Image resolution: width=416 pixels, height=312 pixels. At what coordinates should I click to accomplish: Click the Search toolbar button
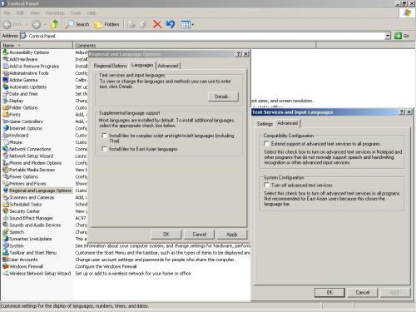(77, 24)
